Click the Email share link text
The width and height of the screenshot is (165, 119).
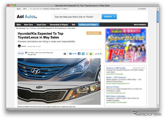tap(75, 54)
